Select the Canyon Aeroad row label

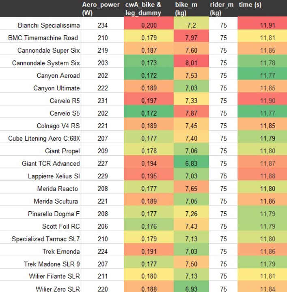pos(58,75)
